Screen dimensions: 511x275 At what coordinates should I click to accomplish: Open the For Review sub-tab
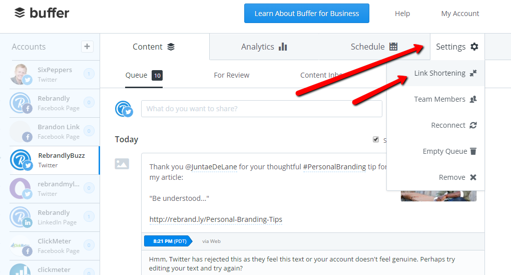click(231, 75)
